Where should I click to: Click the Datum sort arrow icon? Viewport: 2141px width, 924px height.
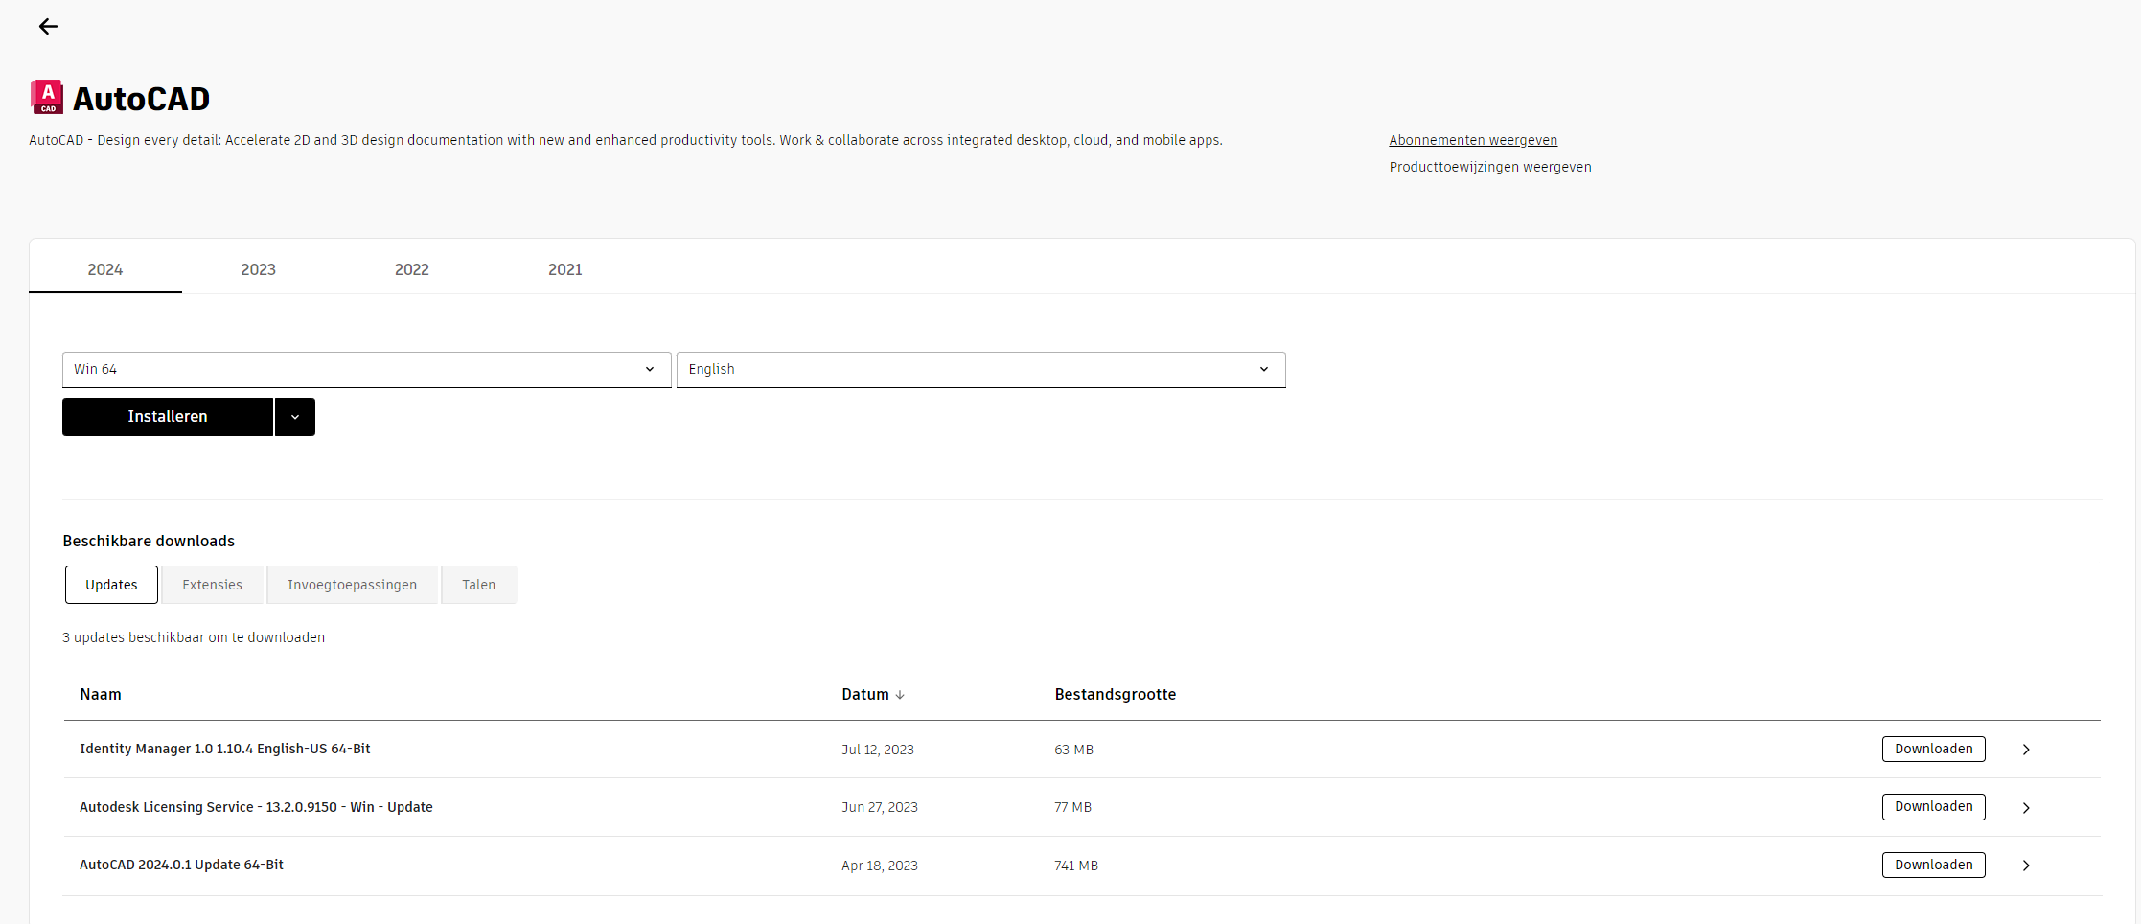(900, 695)
